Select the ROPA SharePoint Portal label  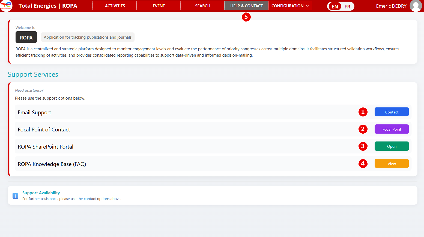pos(46,147)
